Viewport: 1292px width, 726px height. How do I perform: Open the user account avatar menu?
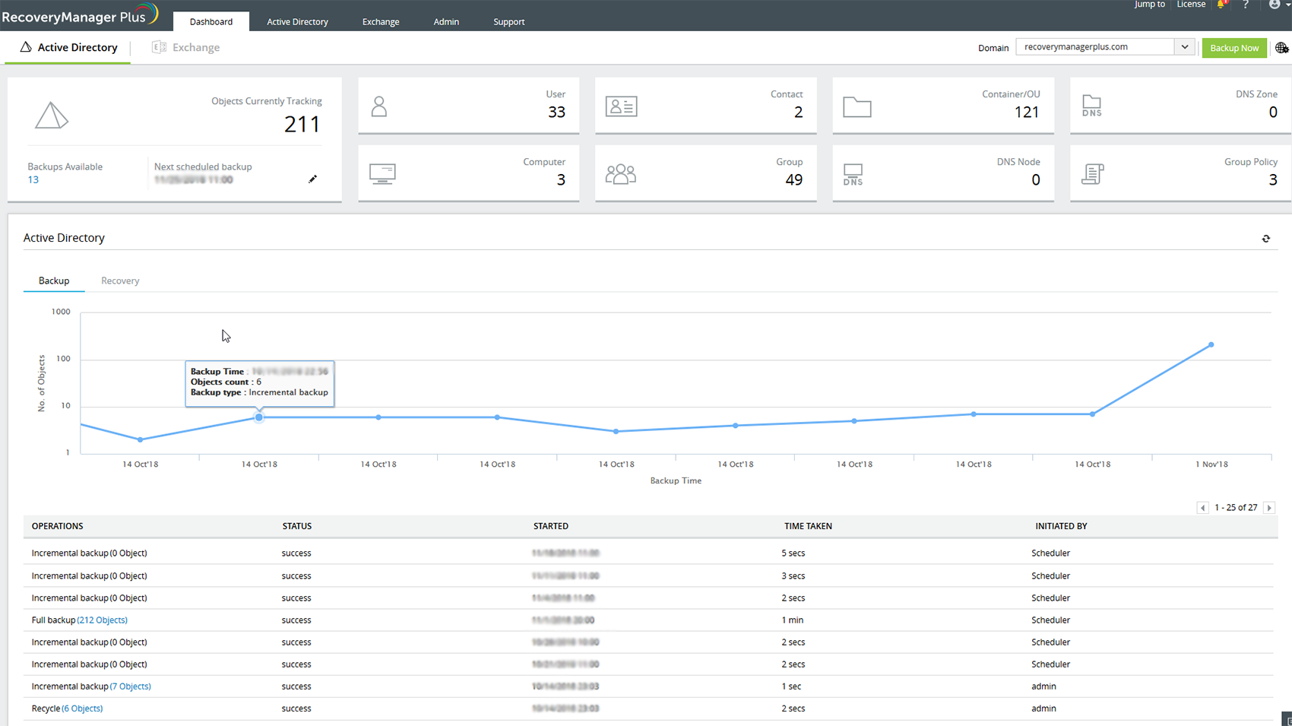tap(1275, 5)
